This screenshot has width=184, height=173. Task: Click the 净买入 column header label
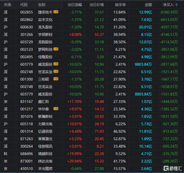pyautogui.click(x=168, y=5)
